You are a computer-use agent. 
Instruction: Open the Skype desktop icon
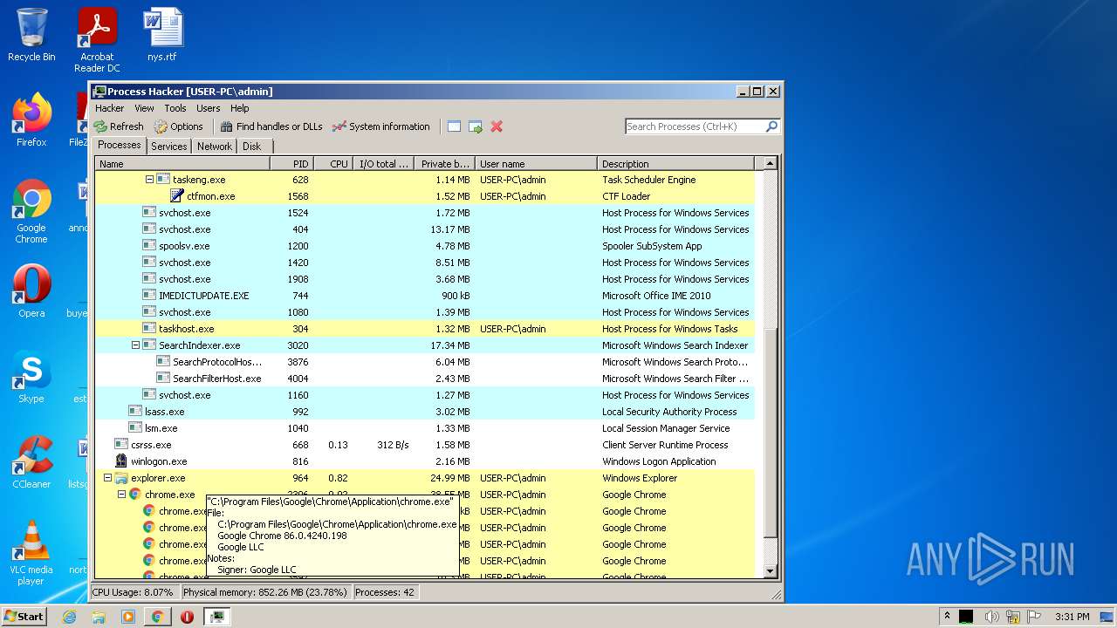pyautogui.click(x=31, y=377)
